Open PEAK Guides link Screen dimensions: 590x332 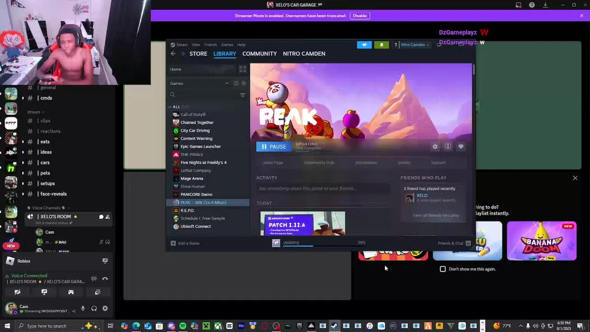click(x=404, y=162)
